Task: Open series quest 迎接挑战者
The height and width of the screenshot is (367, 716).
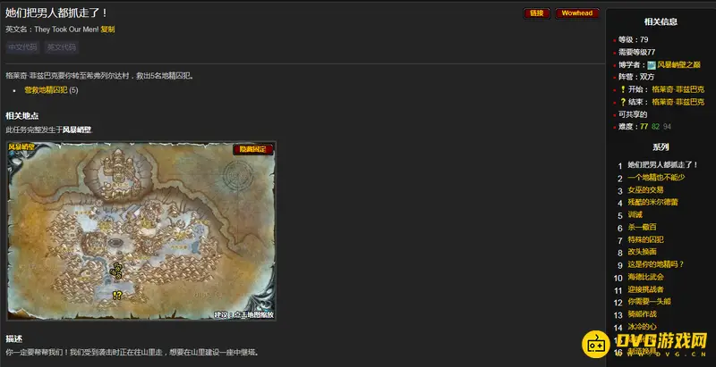Action: [x=645, y=289]
